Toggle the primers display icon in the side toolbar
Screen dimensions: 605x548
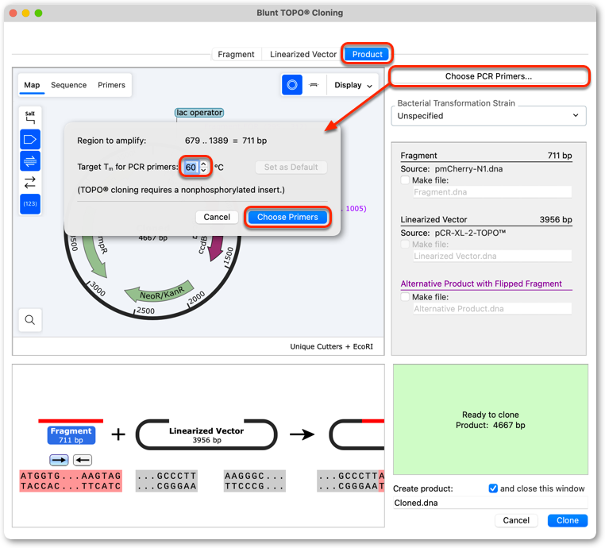coord(30,161)
